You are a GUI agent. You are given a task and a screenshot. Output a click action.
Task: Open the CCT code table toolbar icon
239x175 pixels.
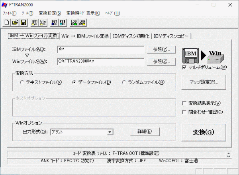click(x=63, y=23)
